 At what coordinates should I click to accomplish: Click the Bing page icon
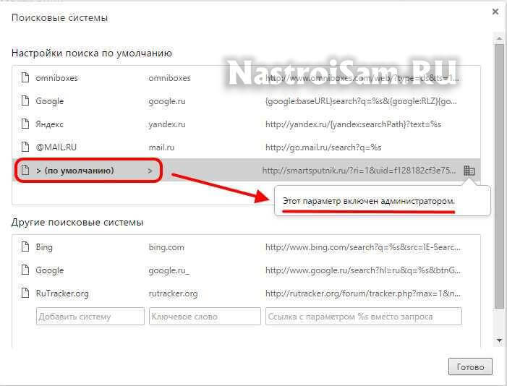click(25, 247)
